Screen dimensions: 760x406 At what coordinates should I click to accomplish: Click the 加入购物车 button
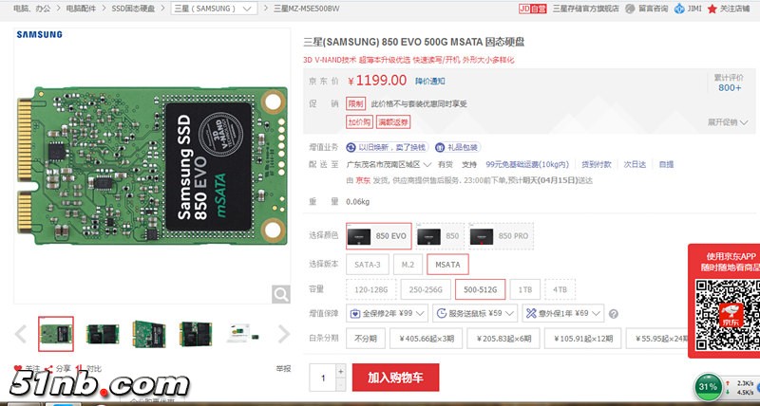click(395, 378)
